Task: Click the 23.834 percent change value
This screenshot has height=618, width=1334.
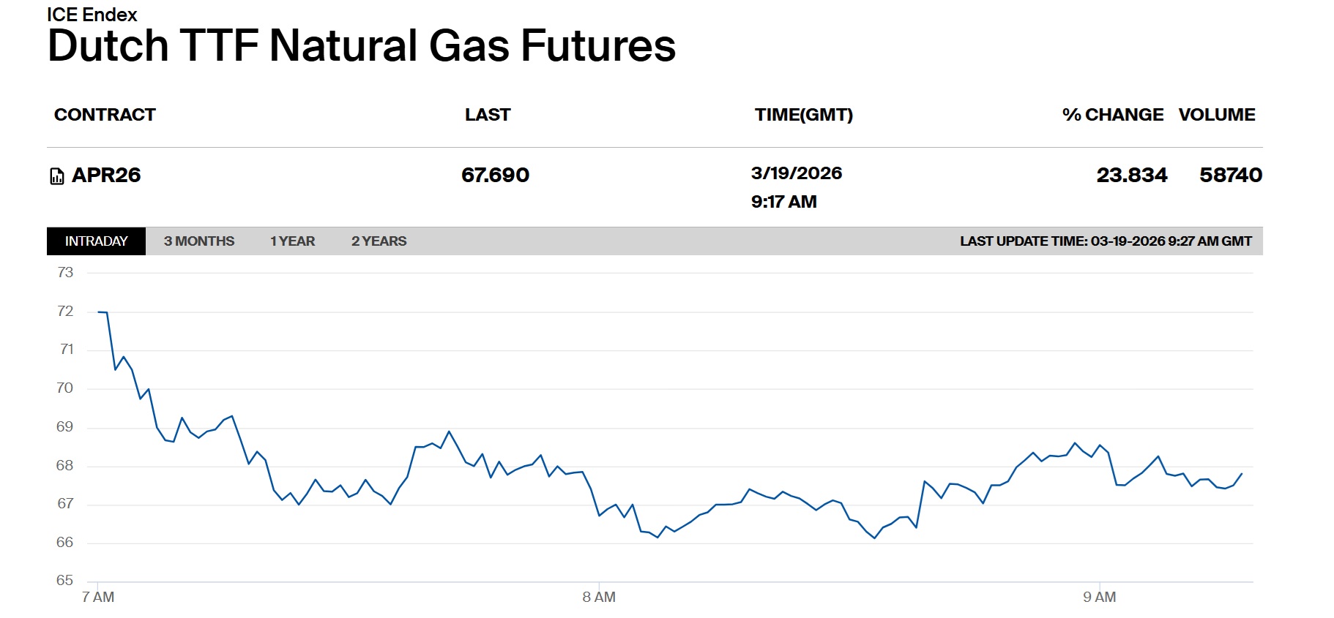Action: (1131, 176)
